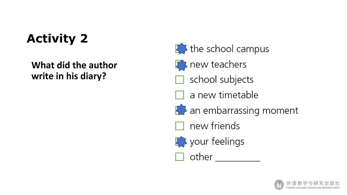Click the "the school campus" text label
347x195 pixels.
pos(229,49)
